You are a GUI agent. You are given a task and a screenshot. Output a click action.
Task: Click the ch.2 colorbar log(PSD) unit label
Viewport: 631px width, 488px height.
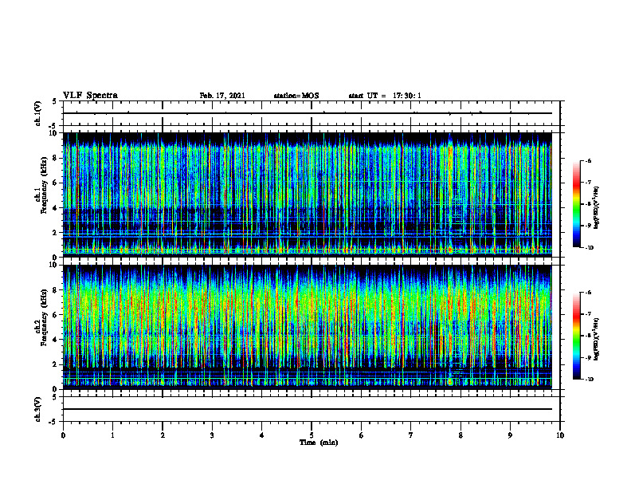pyautogui.click(x=597, y=339)
